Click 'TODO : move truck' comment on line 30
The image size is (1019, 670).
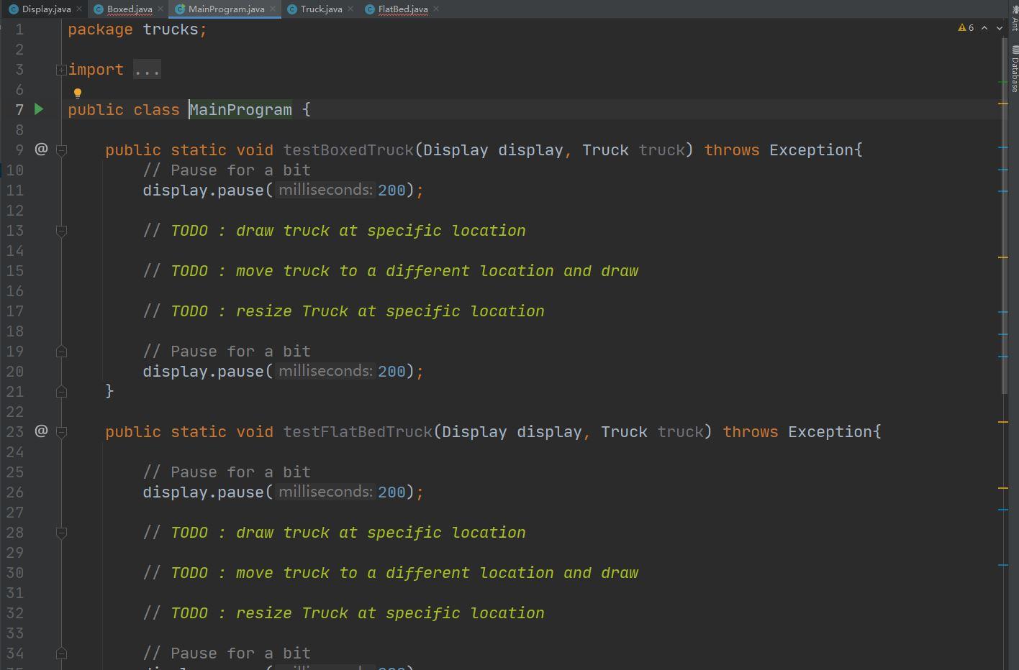pos(391,572)
